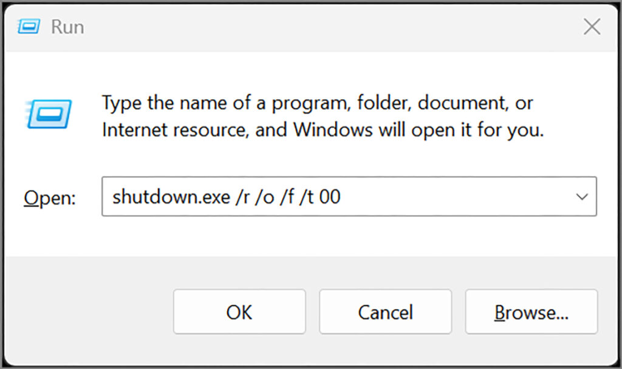Click the large Run program icon

49,114
